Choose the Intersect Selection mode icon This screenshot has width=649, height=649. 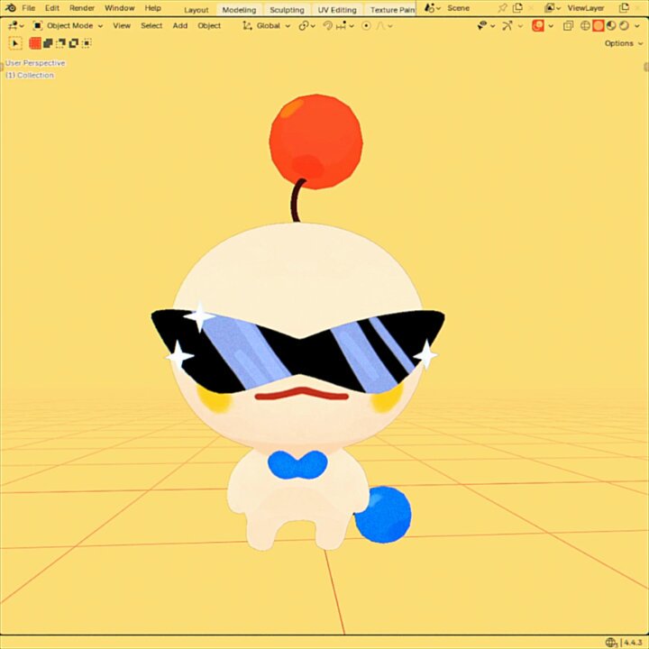[x=87, y=43]
